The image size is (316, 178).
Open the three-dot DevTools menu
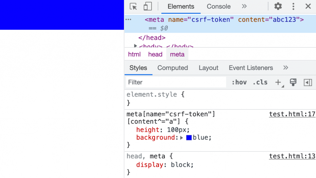293,6
